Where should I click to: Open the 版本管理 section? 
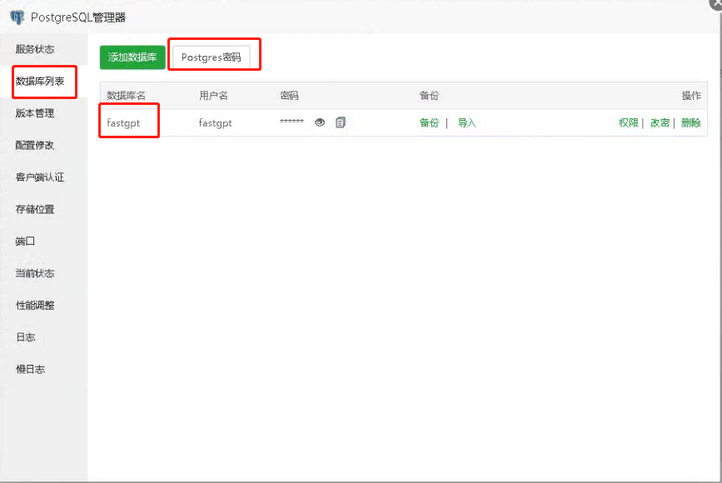[x=35, y=113]
